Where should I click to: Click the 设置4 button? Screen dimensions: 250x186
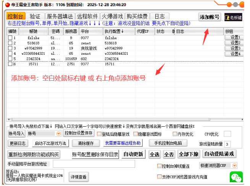point(234,54)
